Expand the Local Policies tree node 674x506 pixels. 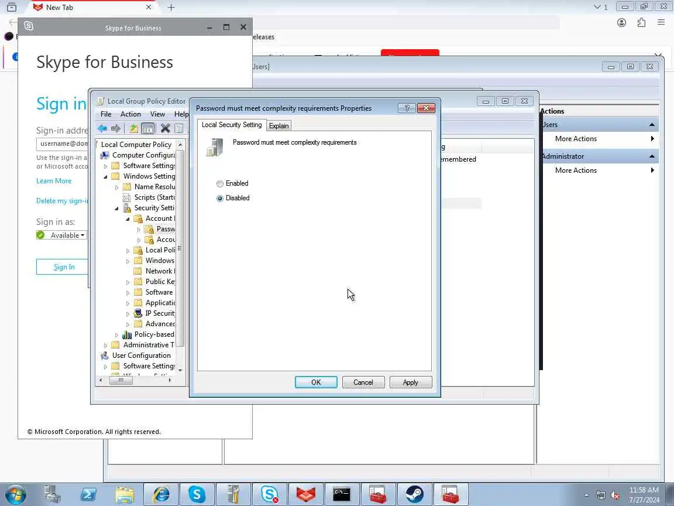(x=128, y=251)
